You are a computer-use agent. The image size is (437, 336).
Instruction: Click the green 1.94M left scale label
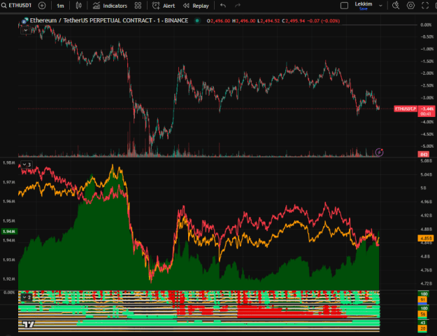(10, 231)
